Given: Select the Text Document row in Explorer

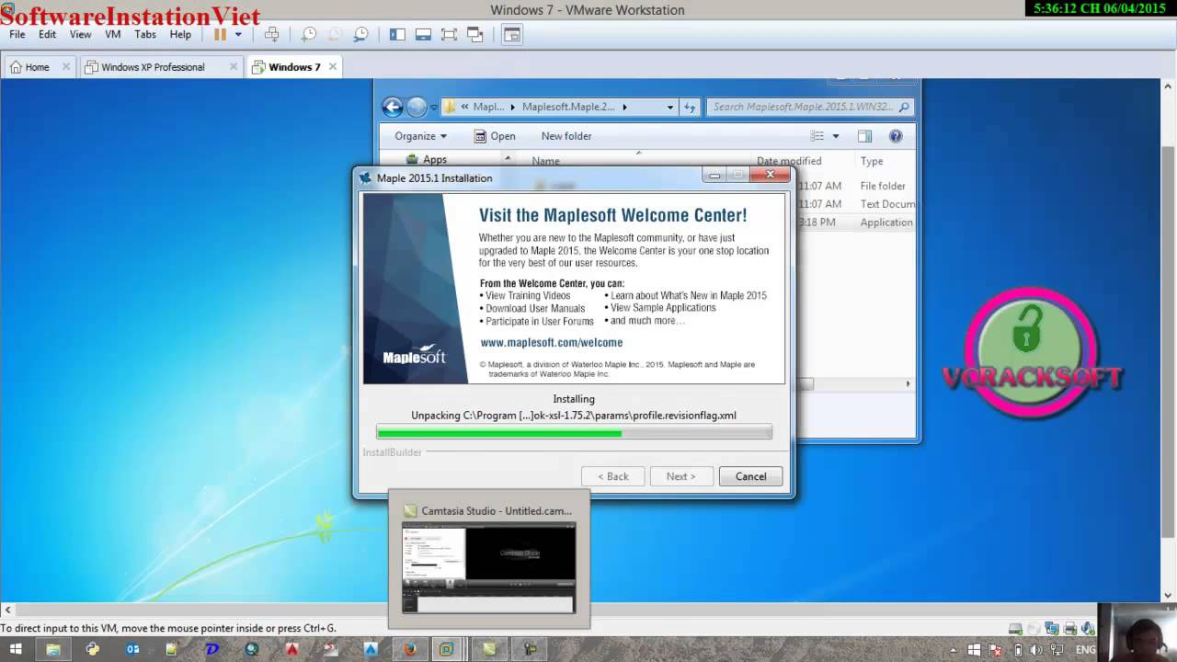Looking at the screenshot, I should 855,204.
